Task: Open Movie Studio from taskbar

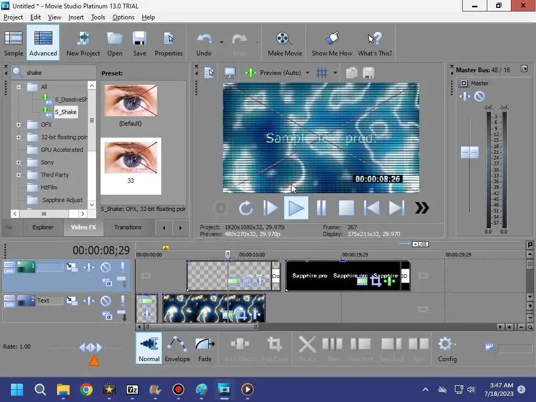Action: tap(224, 389)
